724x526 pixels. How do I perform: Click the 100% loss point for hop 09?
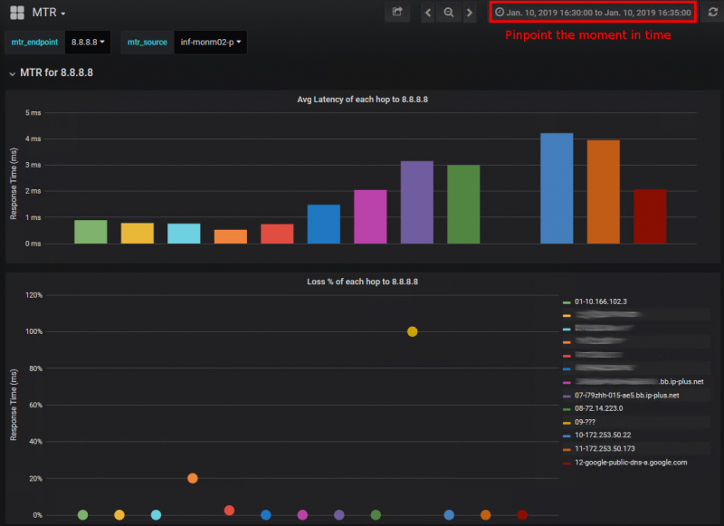[413, 331]
